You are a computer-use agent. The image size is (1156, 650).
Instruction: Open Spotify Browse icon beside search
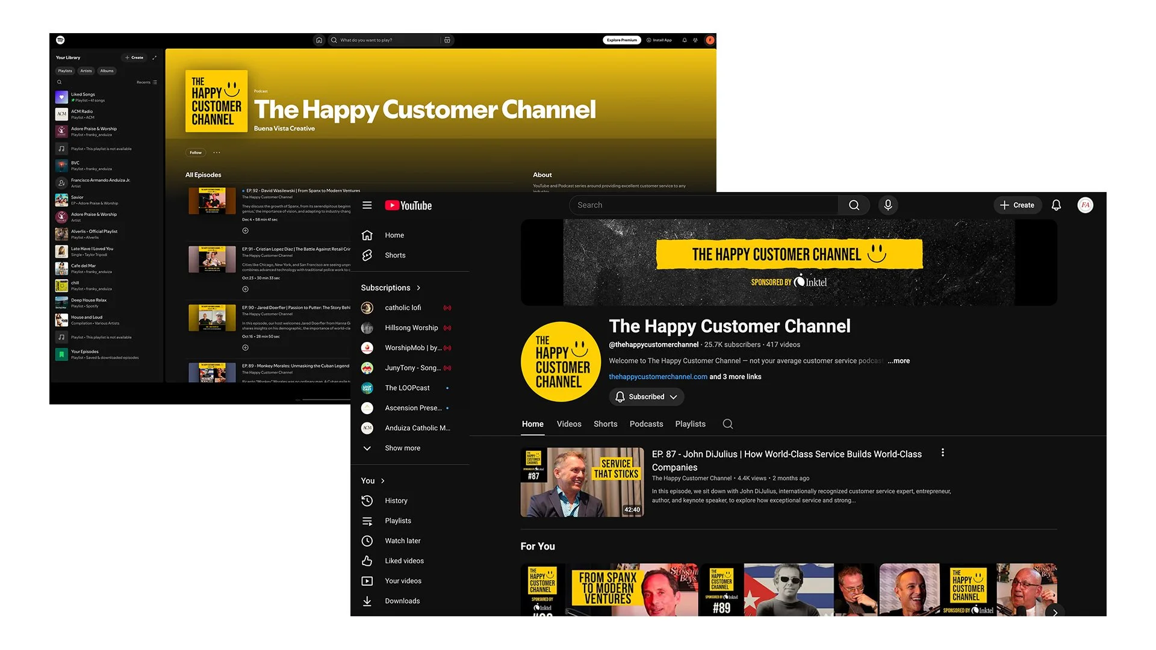point(447,40)
